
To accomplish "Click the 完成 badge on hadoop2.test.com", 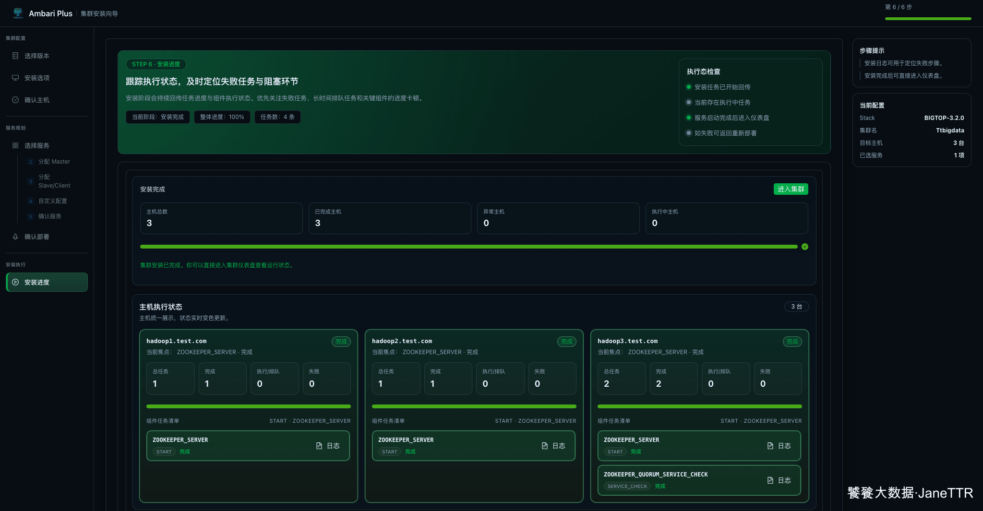I will click(x=567, y=342).
